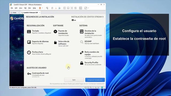Open the snapshot manager toolbar icon
The image size is (171, 96).
click(59, 8)
